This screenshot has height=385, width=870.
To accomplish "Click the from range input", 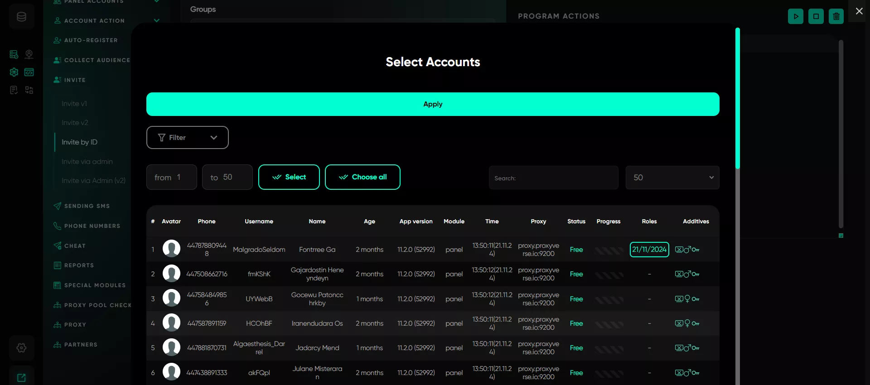I will pyautogui.click(x=171, y=177).
